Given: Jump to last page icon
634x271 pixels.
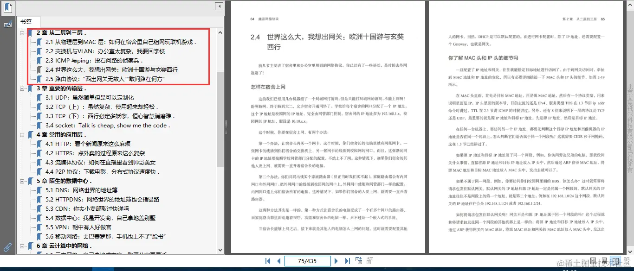Looking at the screenshot, I should [348, 261].
